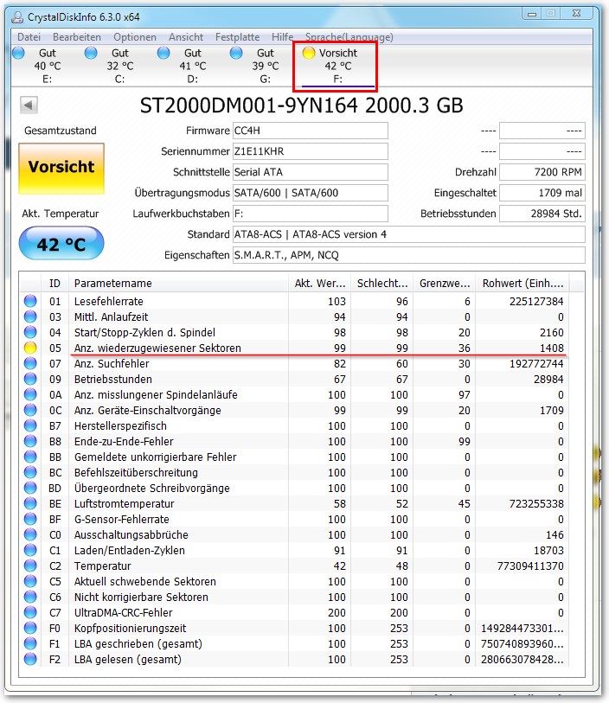
Task: Click the Betriebsstunden field 28984 Std.
Action: 542,214
